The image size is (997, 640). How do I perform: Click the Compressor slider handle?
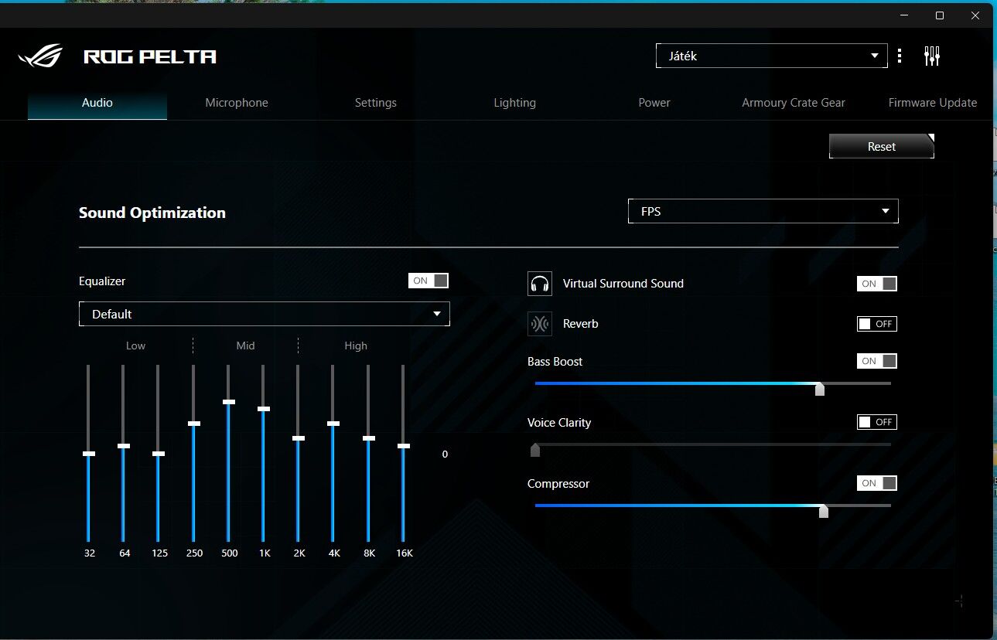824,511
